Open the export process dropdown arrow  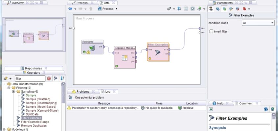pyautogui.click(x=204, y=9)
